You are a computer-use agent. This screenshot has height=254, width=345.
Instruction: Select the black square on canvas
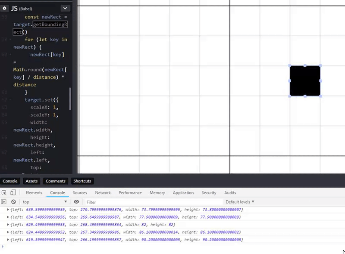pos(305,81)
